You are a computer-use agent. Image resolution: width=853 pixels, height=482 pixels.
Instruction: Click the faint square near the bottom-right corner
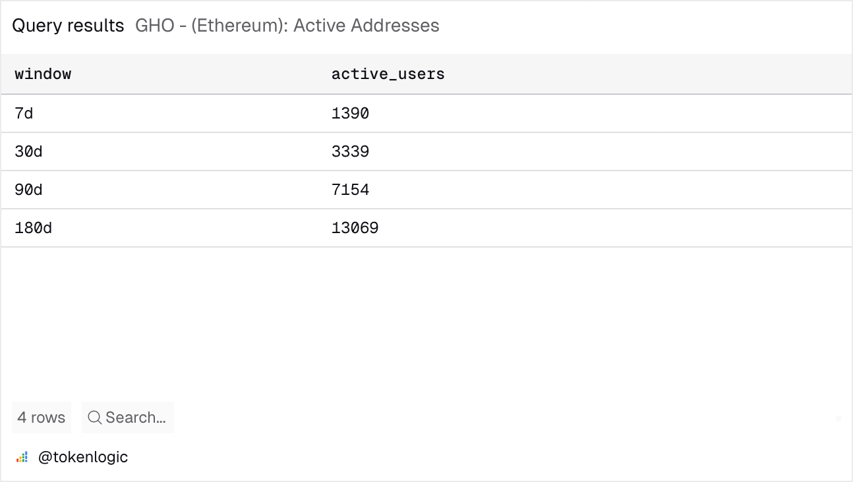point(838,418)
